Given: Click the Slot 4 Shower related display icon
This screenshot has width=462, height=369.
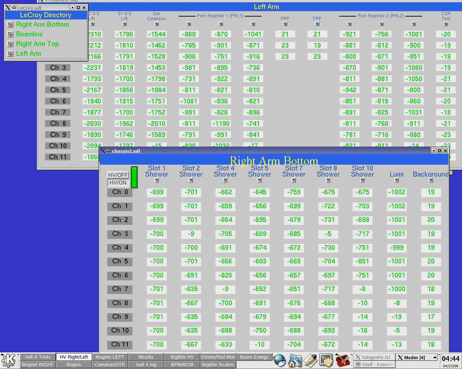Looking at the screenshot, I should 225,180.
